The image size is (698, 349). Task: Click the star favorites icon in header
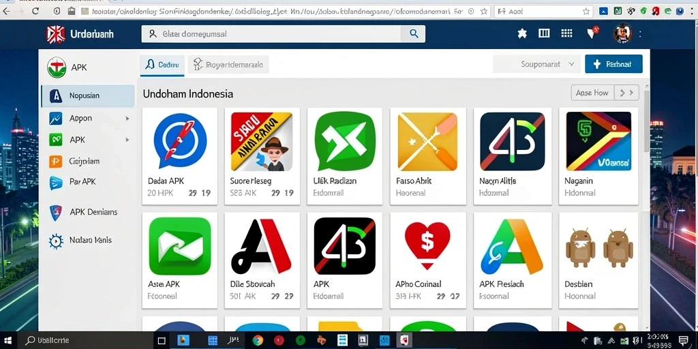click(x=522, y=33)
